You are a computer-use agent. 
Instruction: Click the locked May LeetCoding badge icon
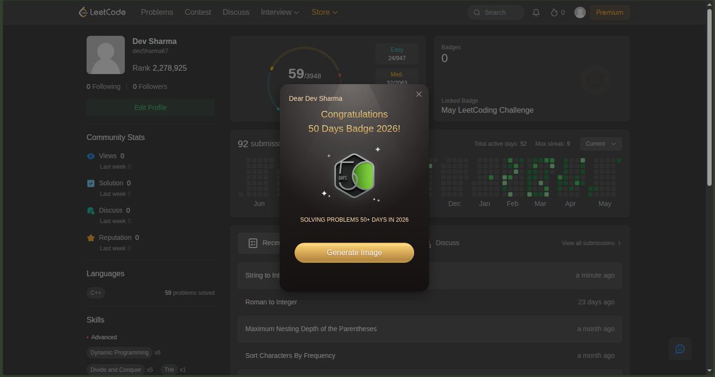pos(595,79)
